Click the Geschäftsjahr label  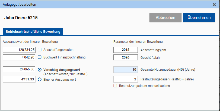[x=151, y=57]
